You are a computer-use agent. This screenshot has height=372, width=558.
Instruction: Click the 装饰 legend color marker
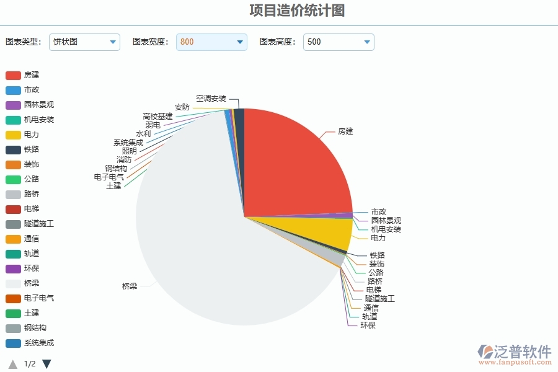pyautogui.click(x=14, y=164)
